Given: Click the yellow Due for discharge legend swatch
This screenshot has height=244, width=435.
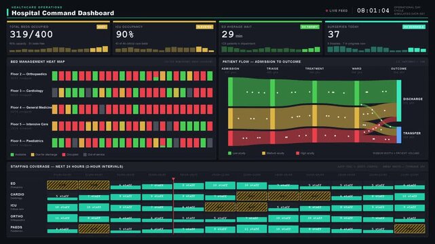Looking at the screenshot, I should [33, 155].
